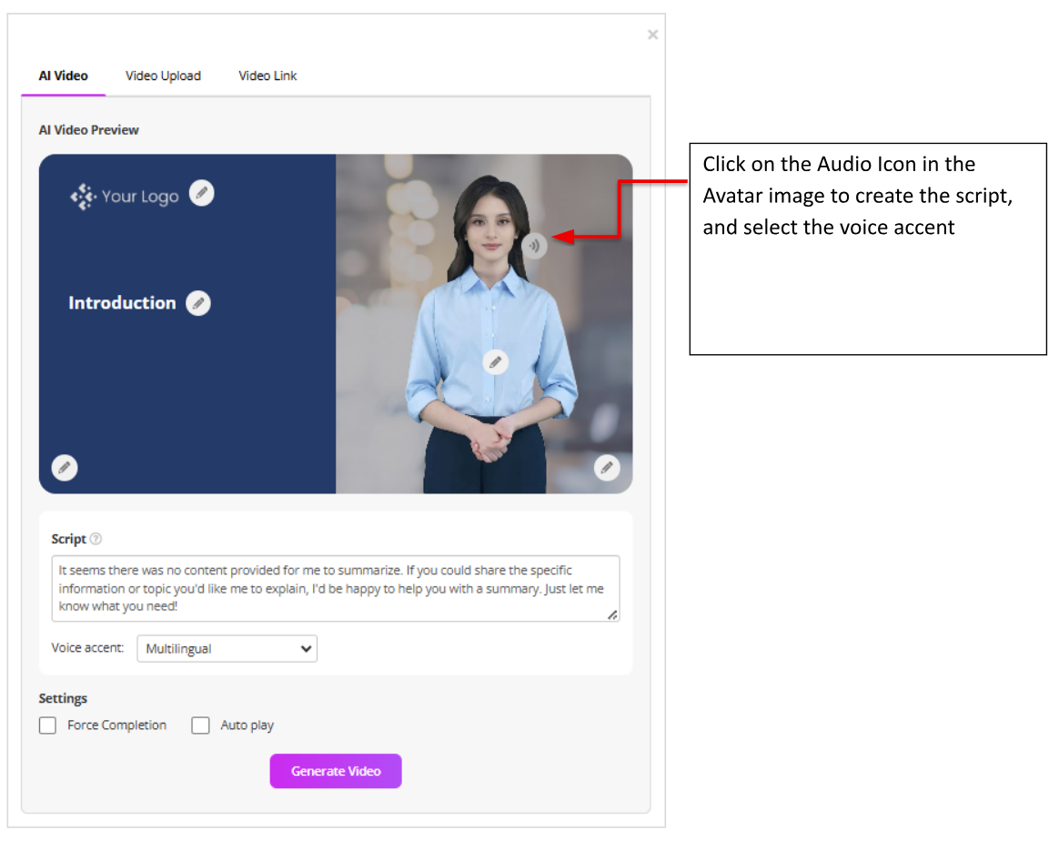This screenshot has height=842, width=1059.
Task: Click the Voice accent label
Action: 88,647
